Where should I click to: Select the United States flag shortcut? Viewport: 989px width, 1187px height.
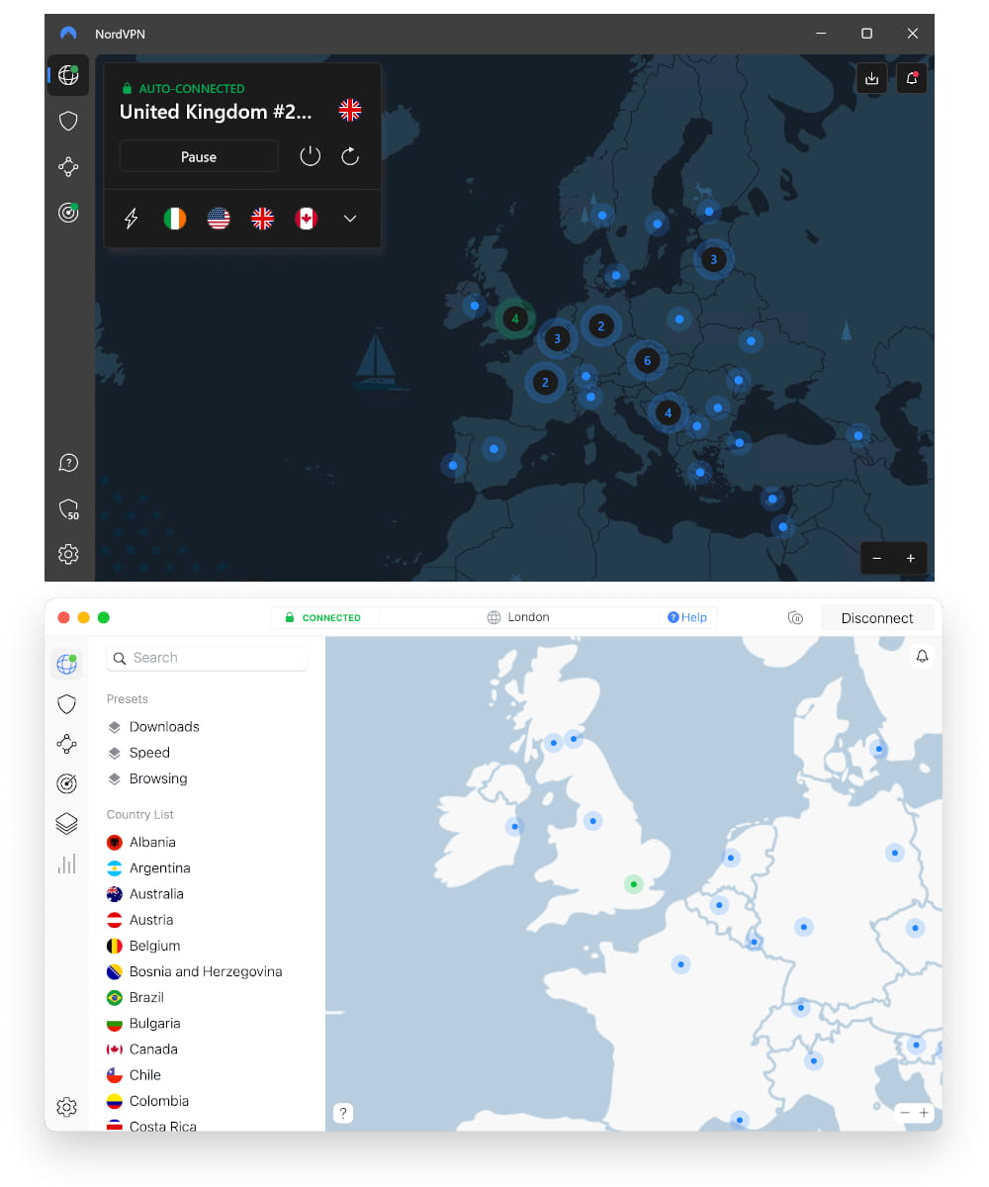tap(219, 219)
